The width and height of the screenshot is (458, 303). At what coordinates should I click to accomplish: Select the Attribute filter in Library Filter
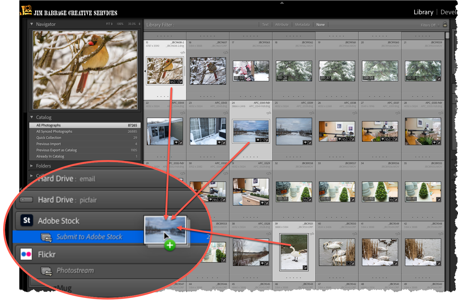[x=282, y=25]
